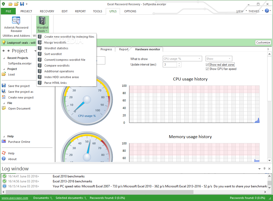The width and height of the screenshot is (273, 201).
Task: Open the Log window options arrow
Action: point(259,169)
